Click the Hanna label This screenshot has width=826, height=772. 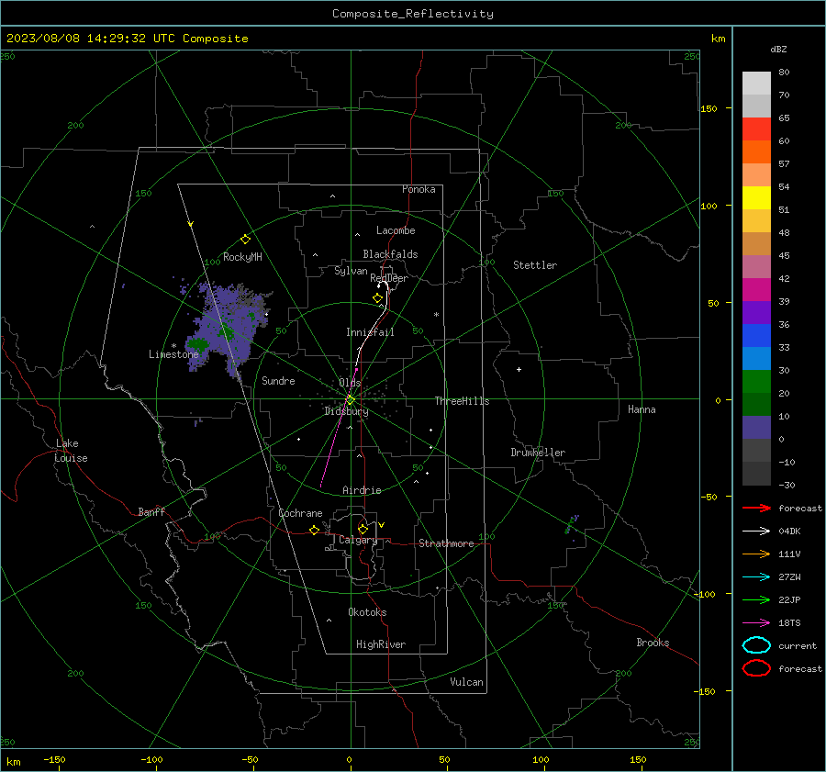(x=642, y=409)
